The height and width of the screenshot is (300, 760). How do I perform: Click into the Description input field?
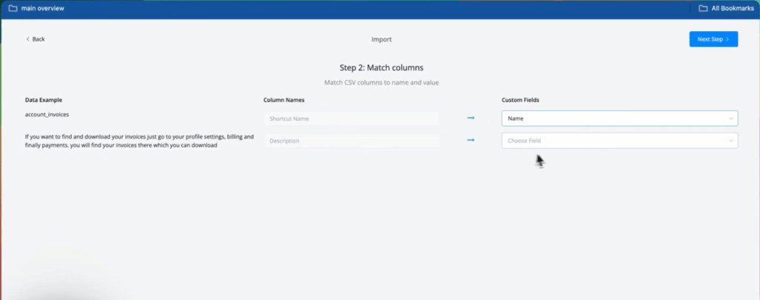point(351,141)
